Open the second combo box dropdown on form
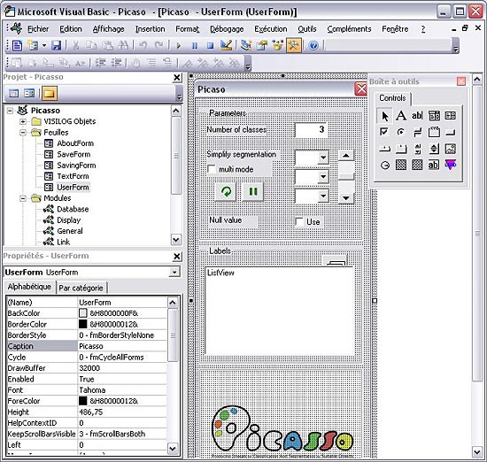487x462 pixels. pyautogui.click(x=323, y=177)
